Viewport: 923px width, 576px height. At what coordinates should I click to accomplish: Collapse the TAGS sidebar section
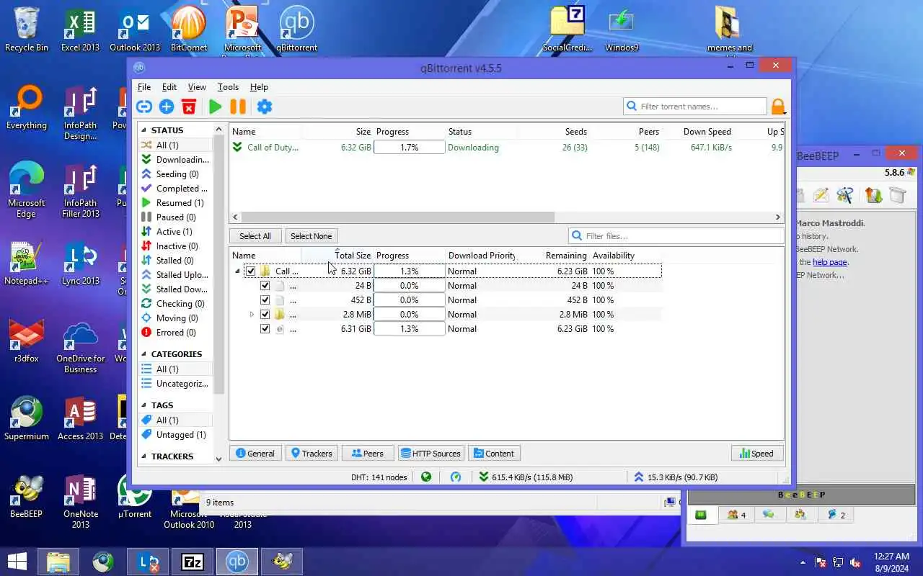pos(144,405)
